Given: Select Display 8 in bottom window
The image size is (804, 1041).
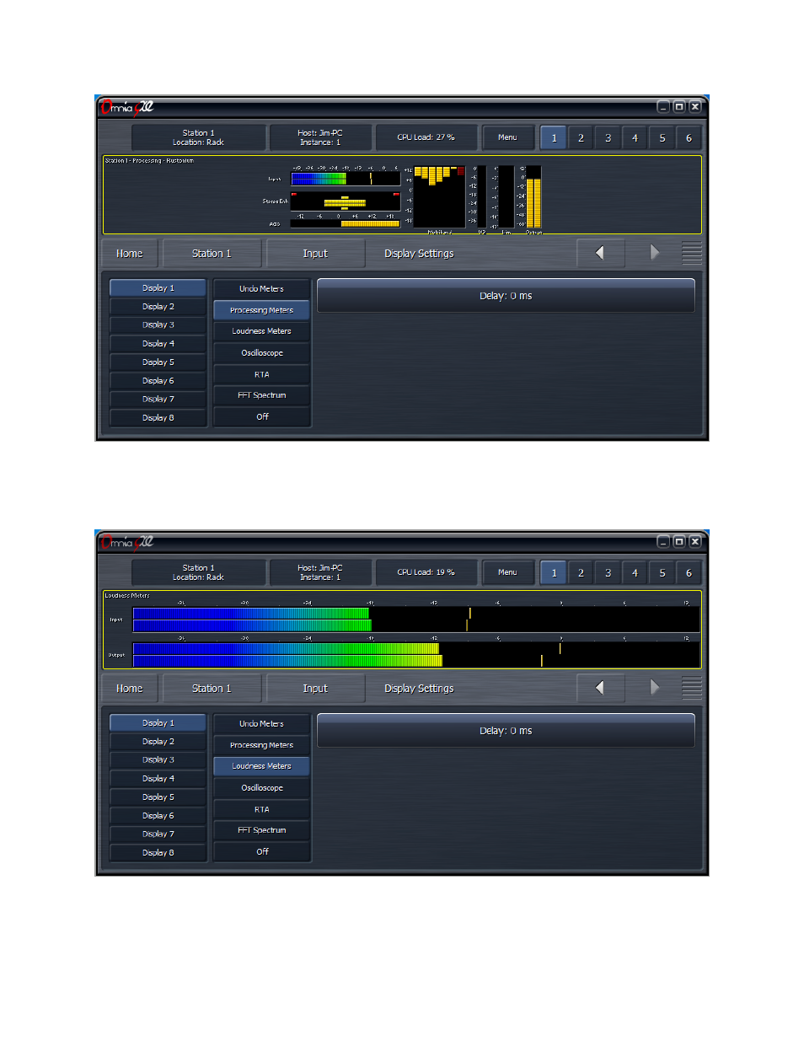Looking at the screenshot, I should (x=158, y=853).
